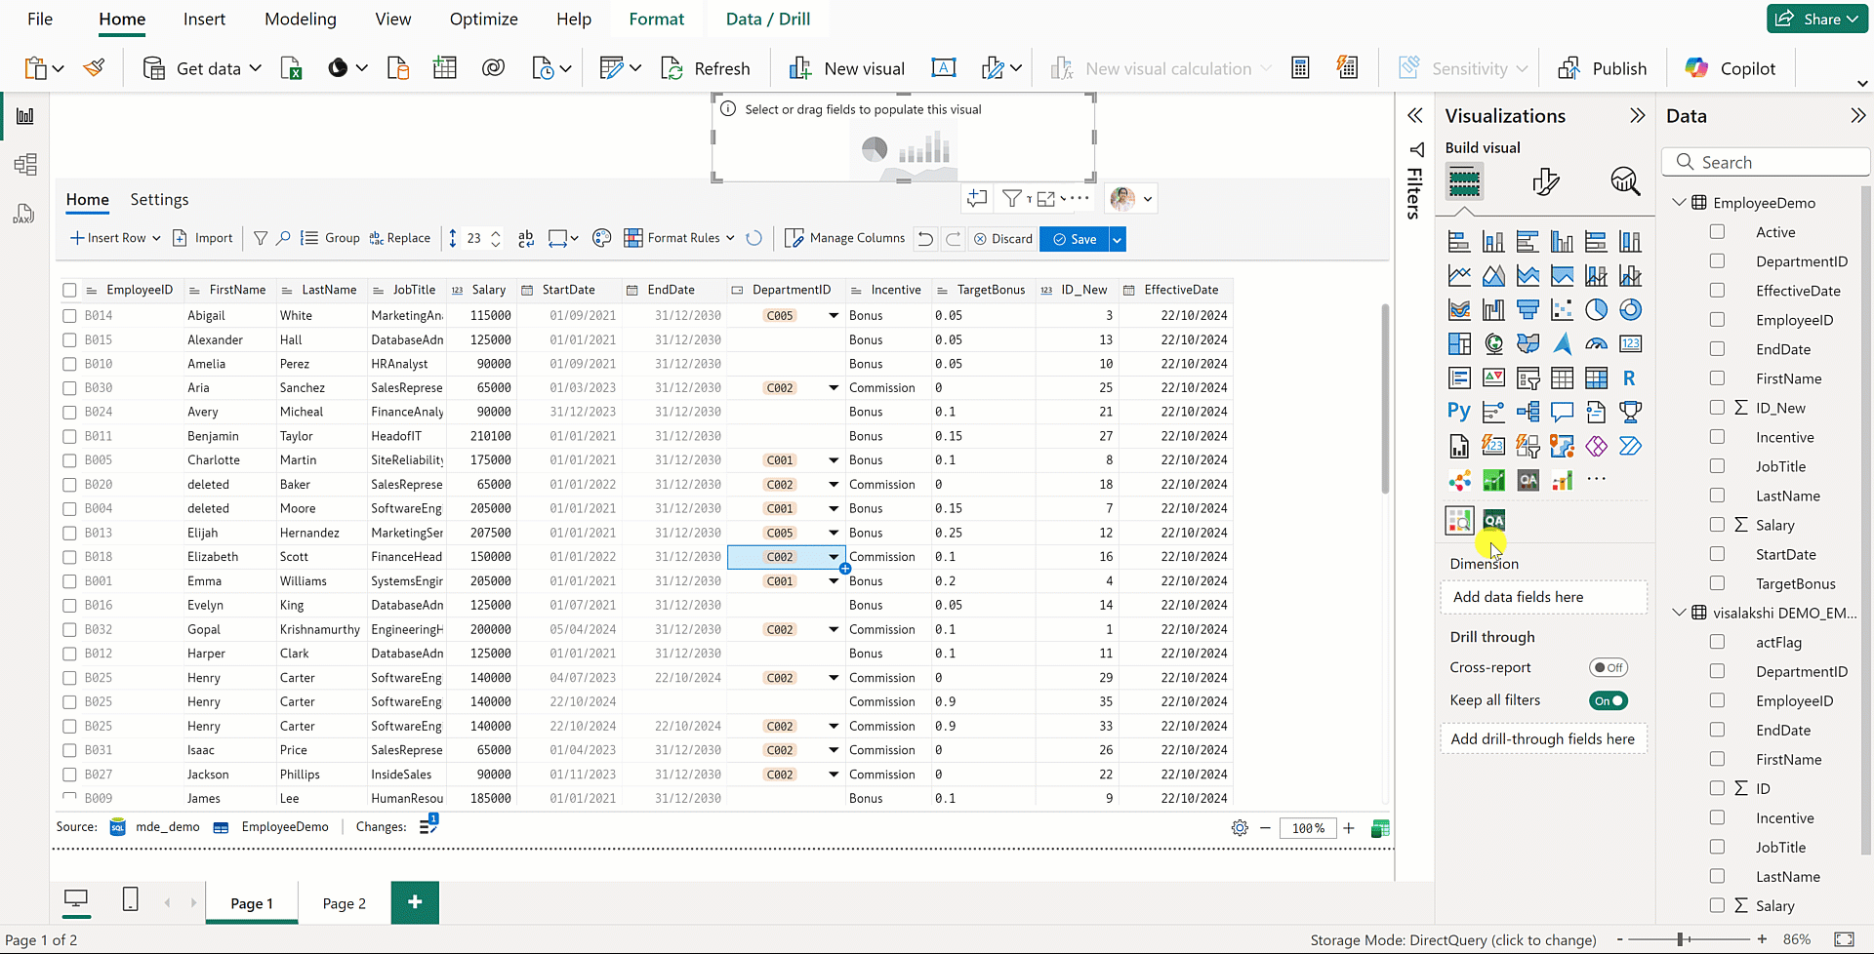Click the Save button

[1074, 239]
